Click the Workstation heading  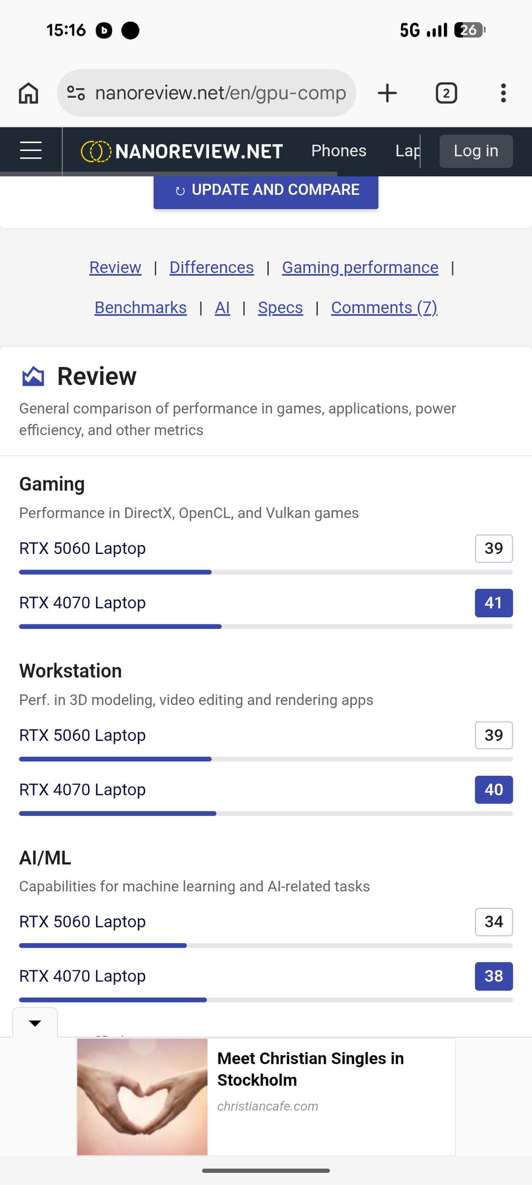(70, 671)
